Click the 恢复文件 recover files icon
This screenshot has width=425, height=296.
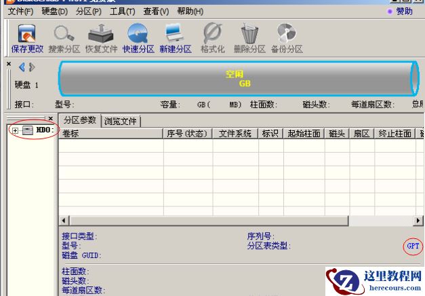[101, 33]
